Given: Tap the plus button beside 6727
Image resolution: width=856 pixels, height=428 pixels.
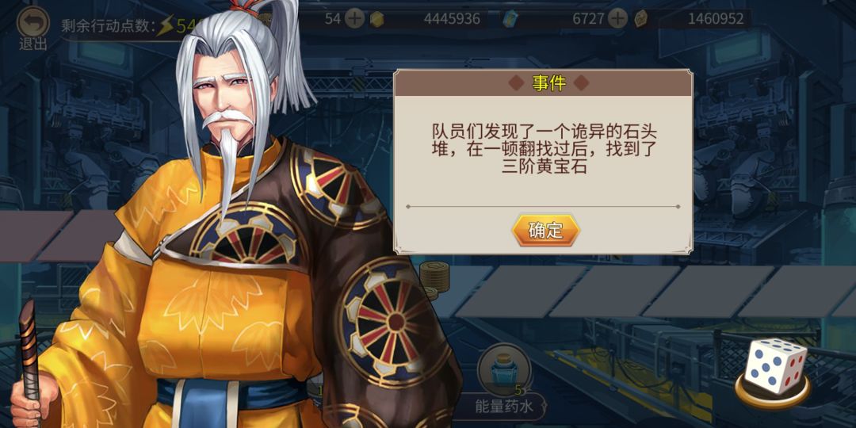Looking at the screenshot, I should click(617, 19).
